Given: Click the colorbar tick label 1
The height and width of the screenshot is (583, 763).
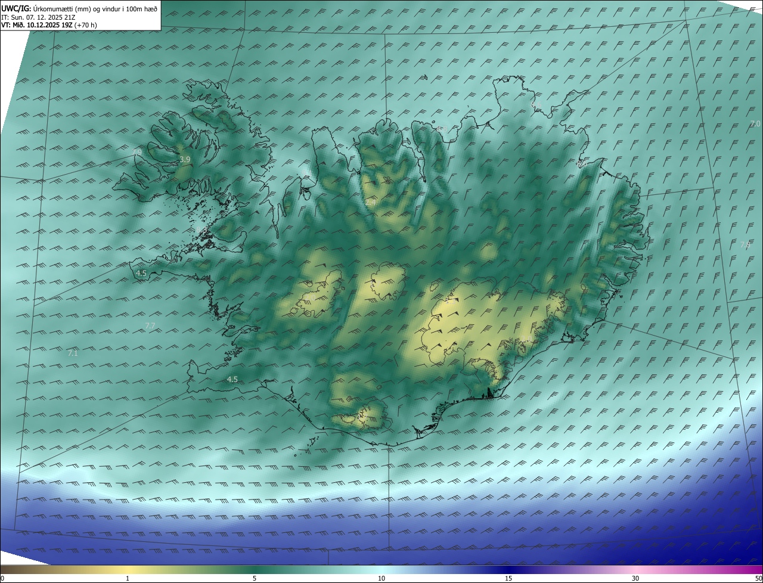Looking at the screenshot, I should [x=128, y=578].
